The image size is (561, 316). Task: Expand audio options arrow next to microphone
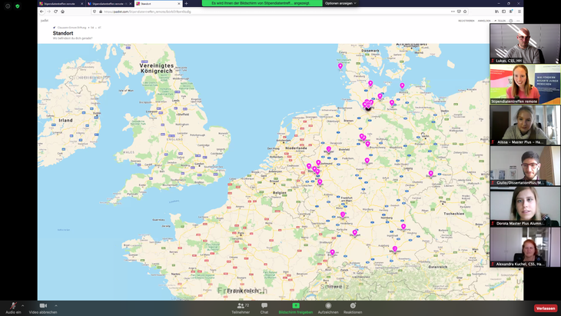tap(23, 305)
